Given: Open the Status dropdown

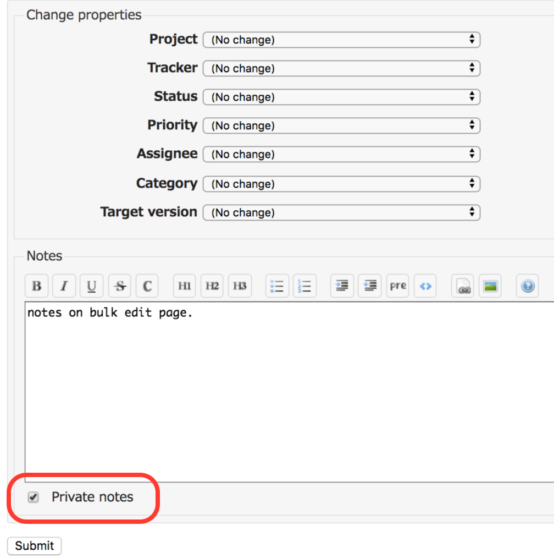Looking at the screenshot, I should coord(341,97).
